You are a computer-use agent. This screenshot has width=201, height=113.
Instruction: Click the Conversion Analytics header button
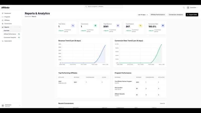click(x=176, y=15)
